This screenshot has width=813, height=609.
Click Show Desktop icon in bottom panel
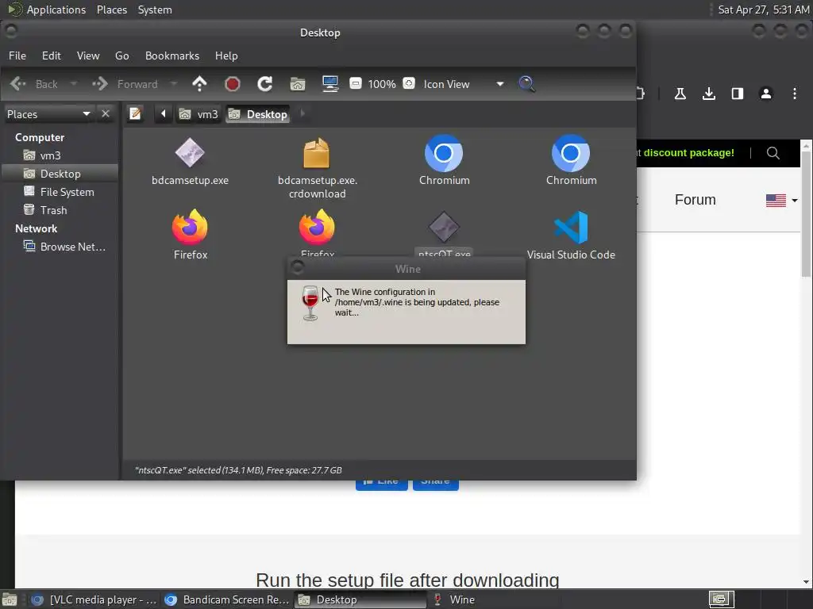pyautogui.click(x=10, y=599)
